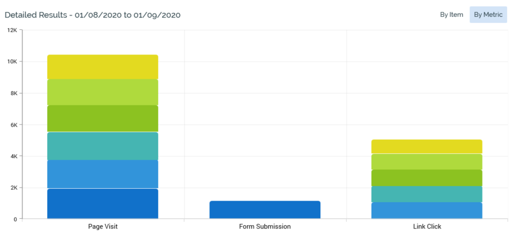Viewport: 513px width, 236px height.
Task: Click the Link Click axis label
Action: coord(427,226)
